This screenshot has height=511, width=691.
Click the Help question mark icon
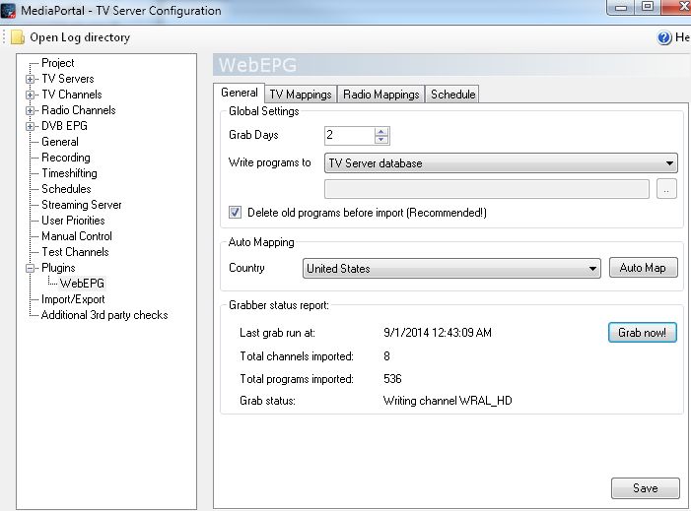coord(664,37)
